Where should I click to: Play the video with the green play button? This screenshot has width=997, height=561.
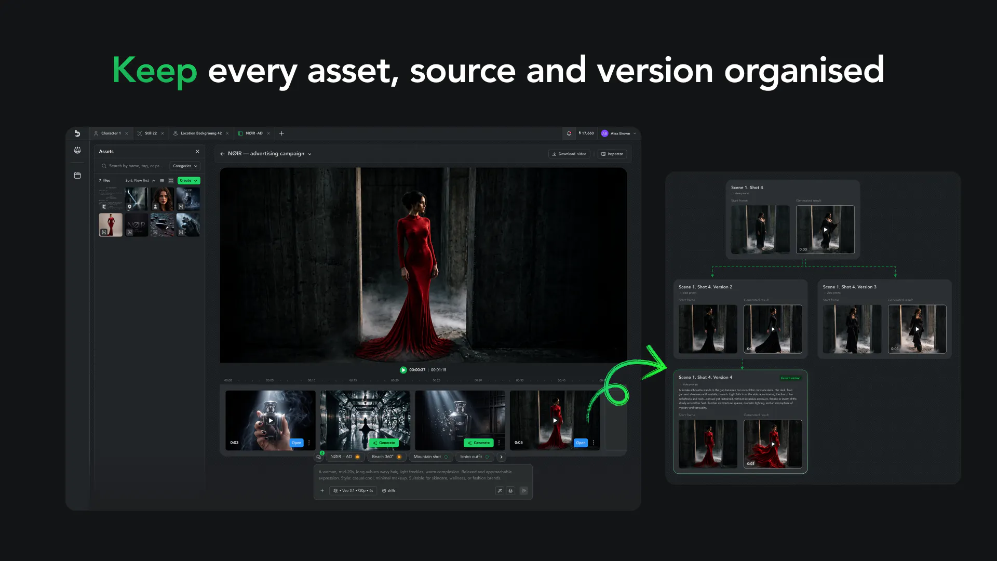(403, 370)
